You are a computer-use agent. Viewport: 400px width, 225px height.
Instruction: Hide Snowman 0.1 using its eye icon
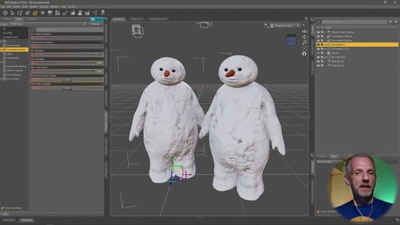[x=318, y=44]
